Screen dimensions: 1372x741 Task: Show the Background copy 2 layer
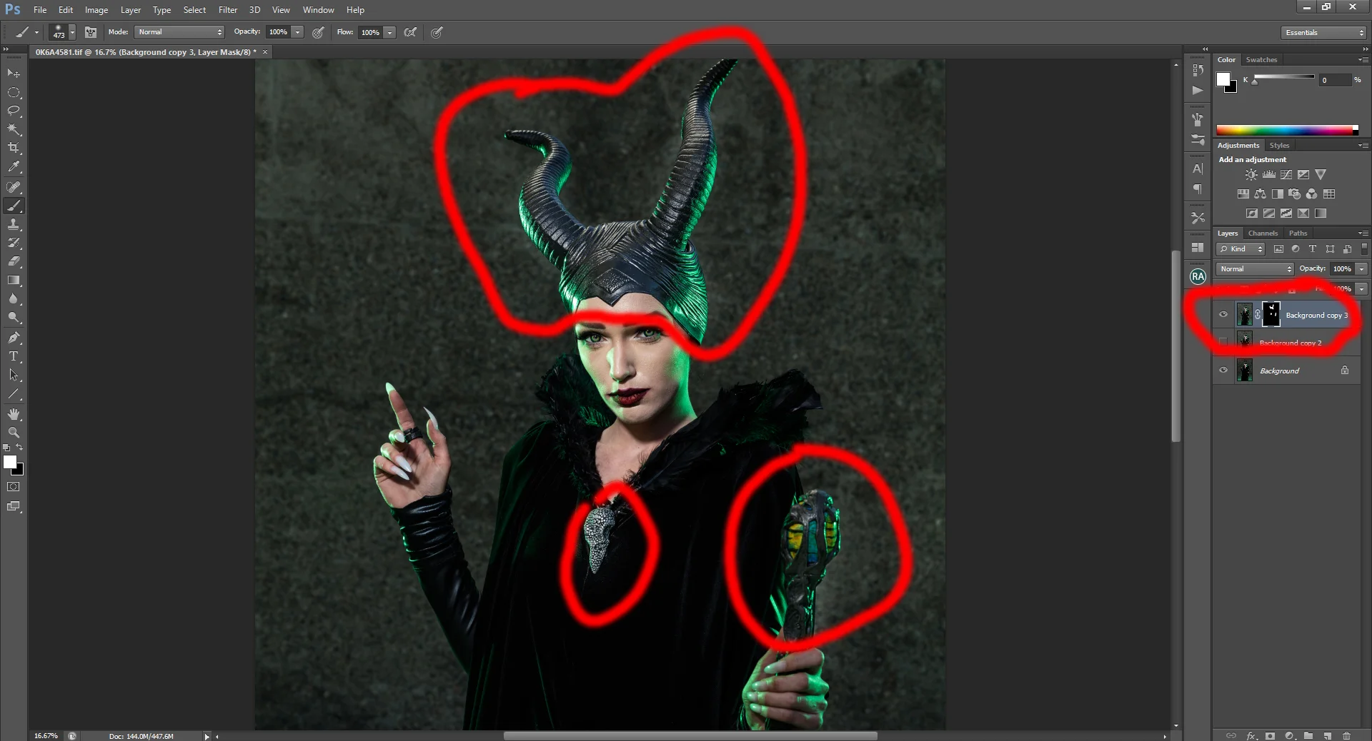pyautogui.click(x=1223, y=343)
